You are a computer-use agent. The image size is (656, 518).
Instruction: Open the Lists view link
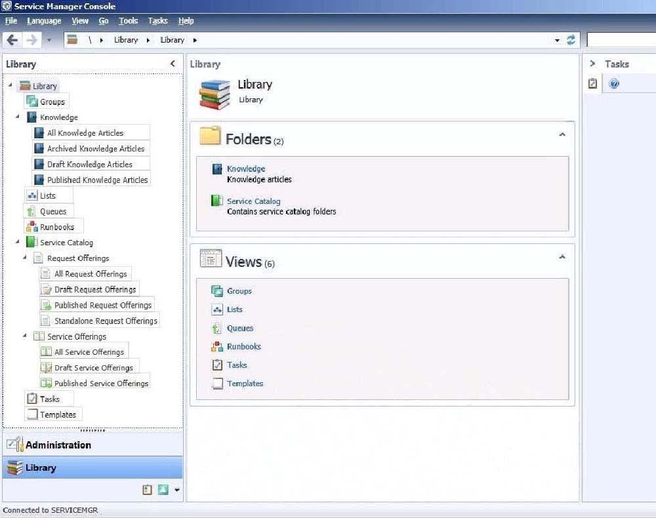click(235, 309)
